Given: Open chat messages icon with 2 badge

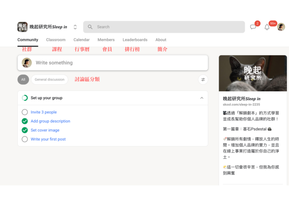Looking at the screenshot, I should 253,27.
